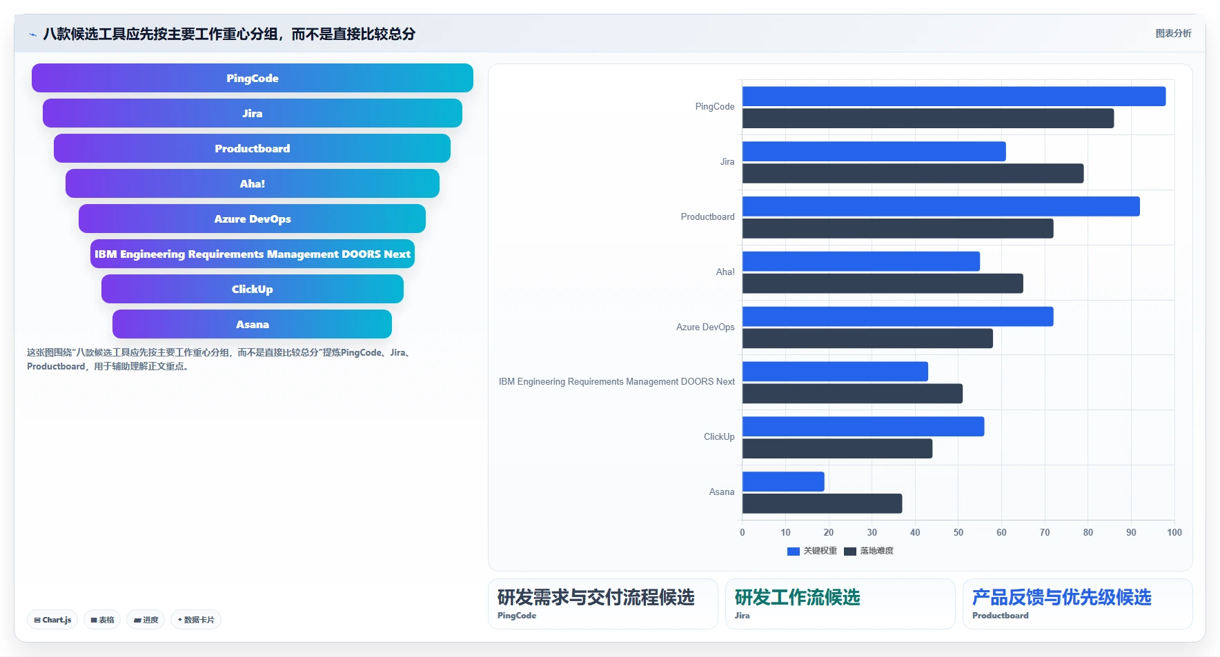1220x657 pixels.
Task: Click Asana's blue 关键权重 bar
Action: click(x=783, y=482)
